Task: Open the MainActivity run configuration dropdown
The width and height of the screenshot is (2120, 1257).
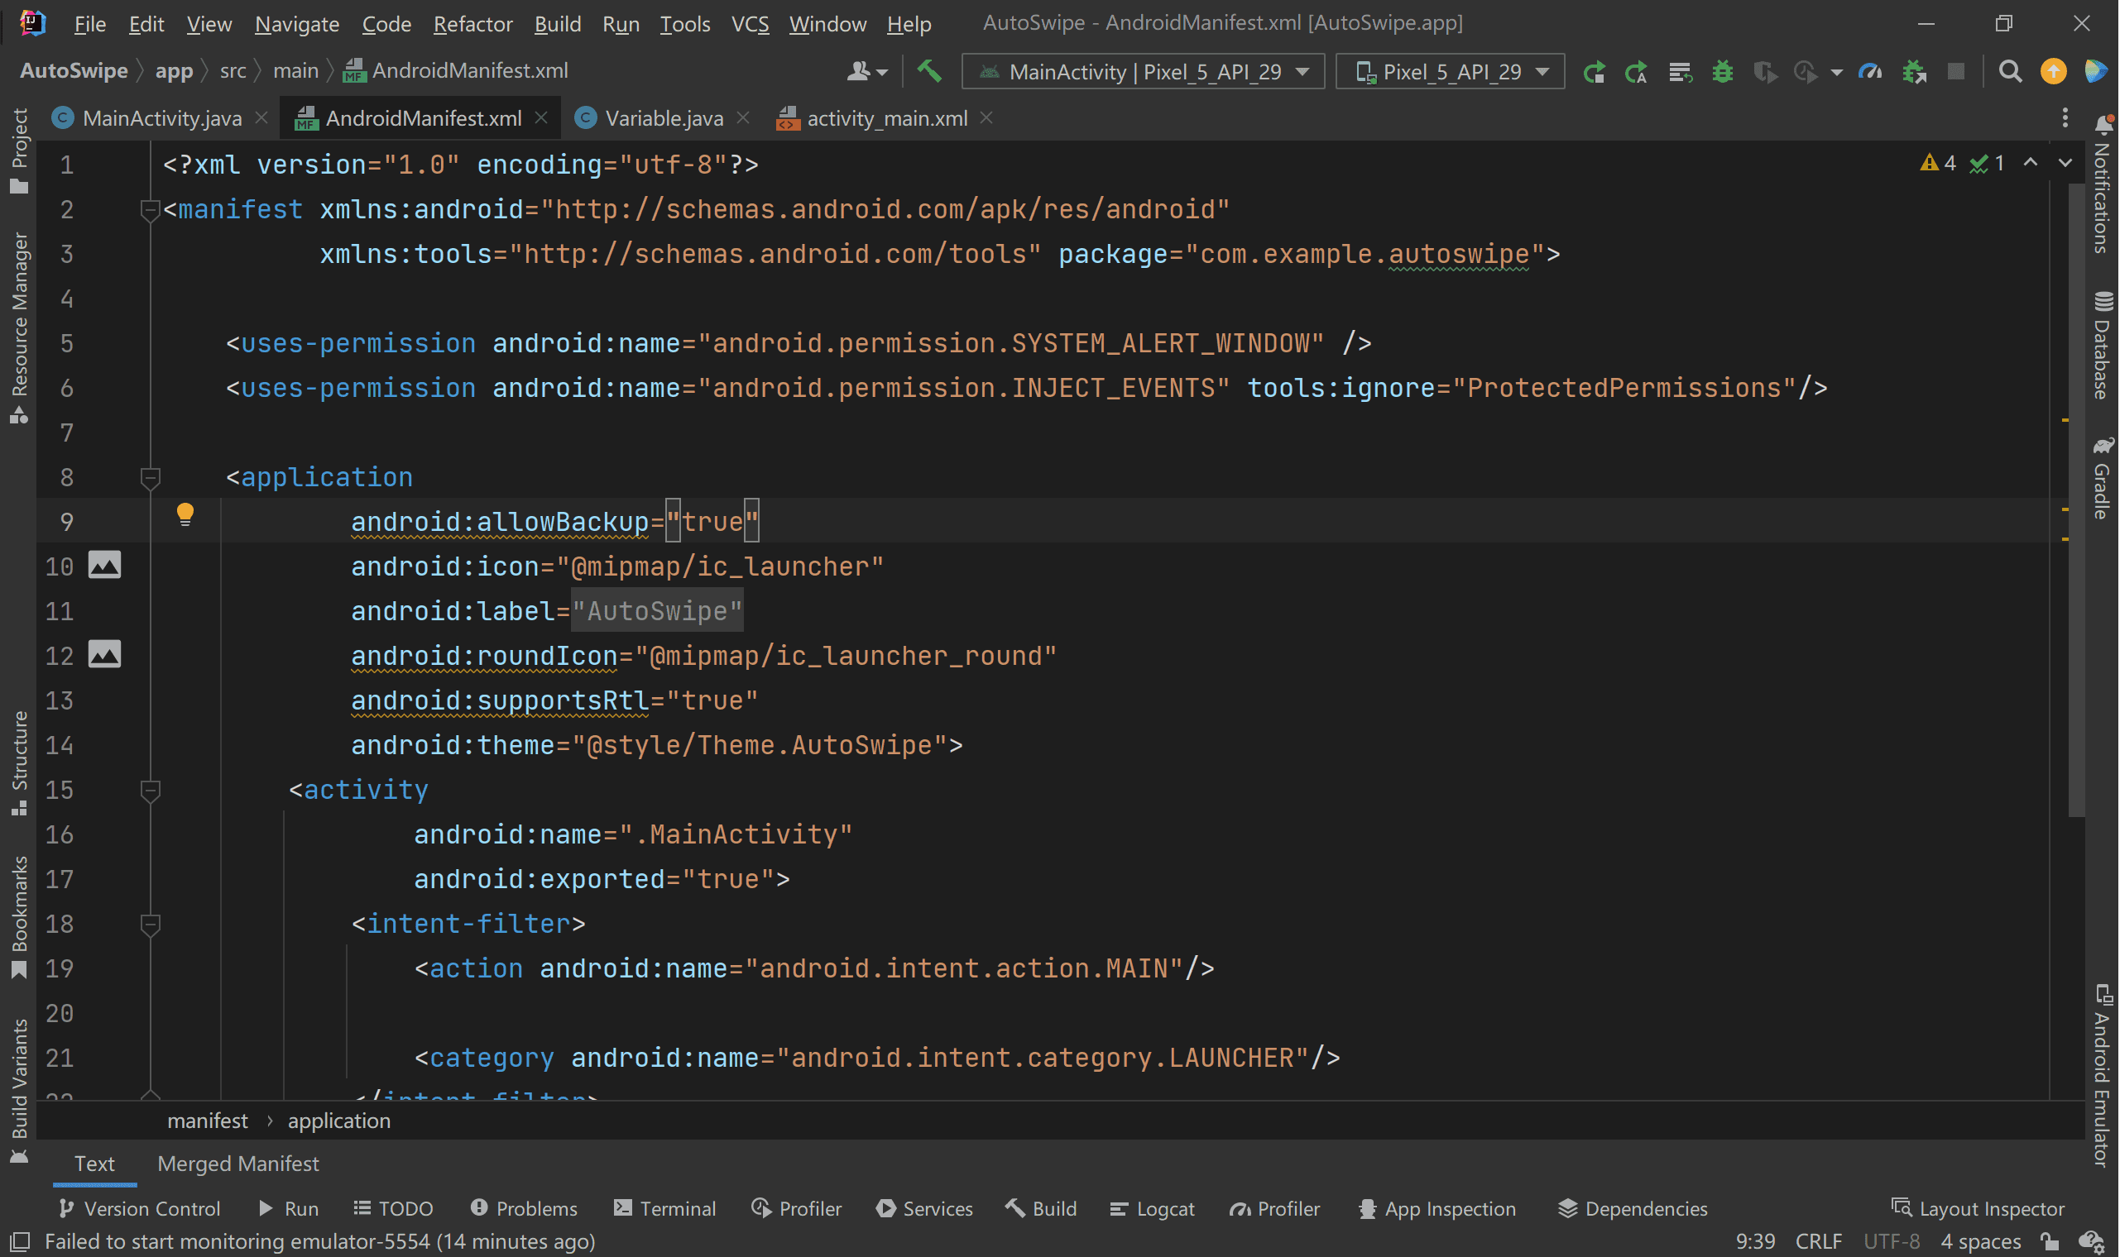Action: (x=1143, y=72)
